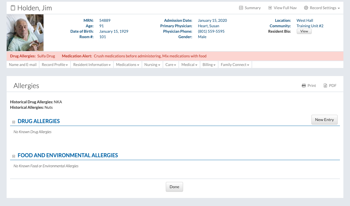Image resolution: width=350 pixels, height=206 pixels.
Task: Click the Print printer icon
Action: point(304,85)
